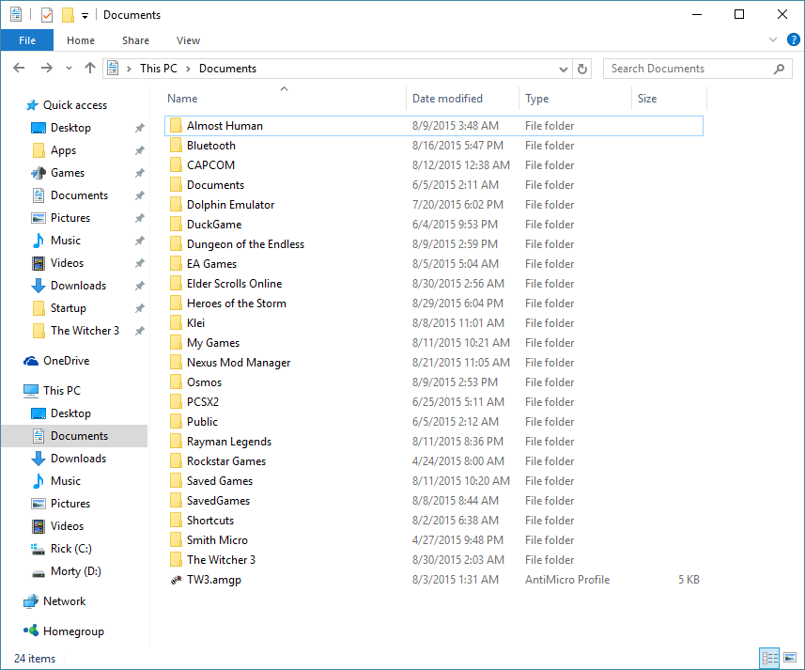Click the search magnifier icon
This screenshot has height=670, width=805.
(780, 69)
